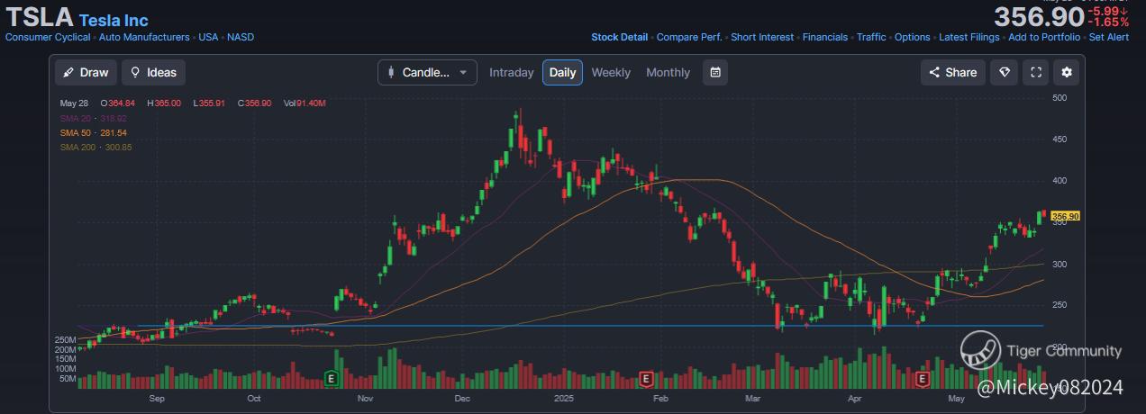Switch chart to Monthly timeframe
This screenshot has width=1146, height=414.
click(x=668, y=73)
